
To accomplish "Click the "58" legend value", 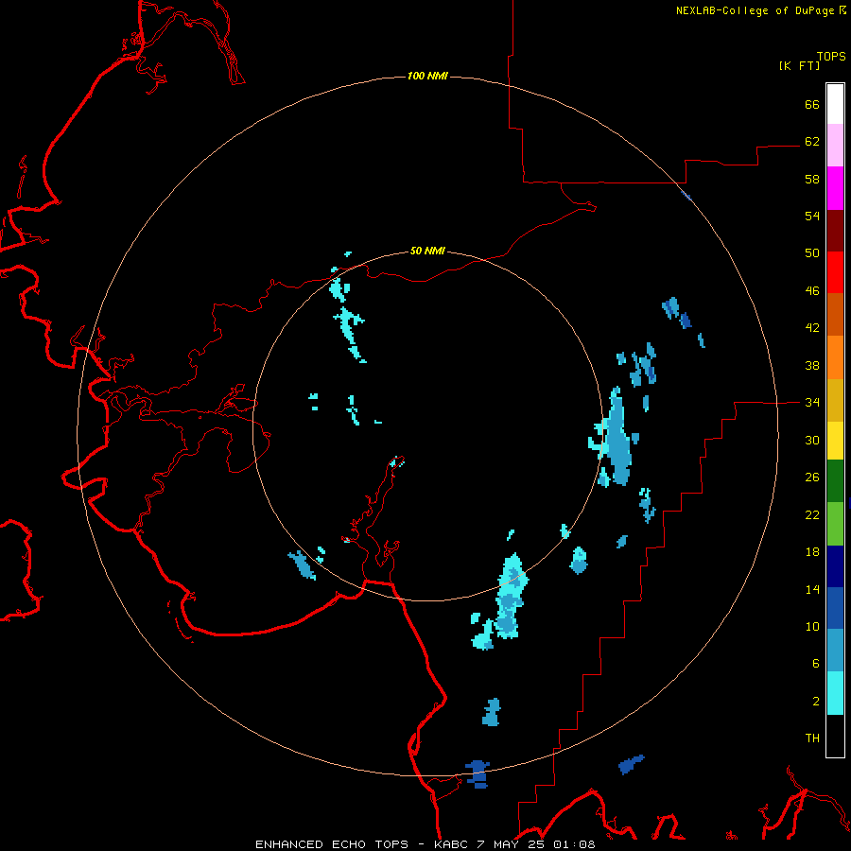I will tap(812, 179).
